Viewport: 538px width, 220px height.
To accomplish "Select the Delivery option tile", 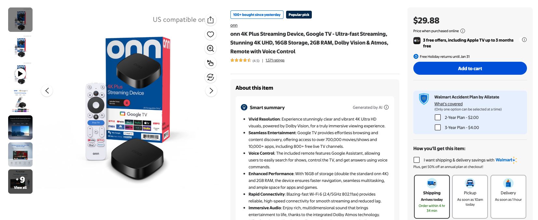I will [508, 197].
